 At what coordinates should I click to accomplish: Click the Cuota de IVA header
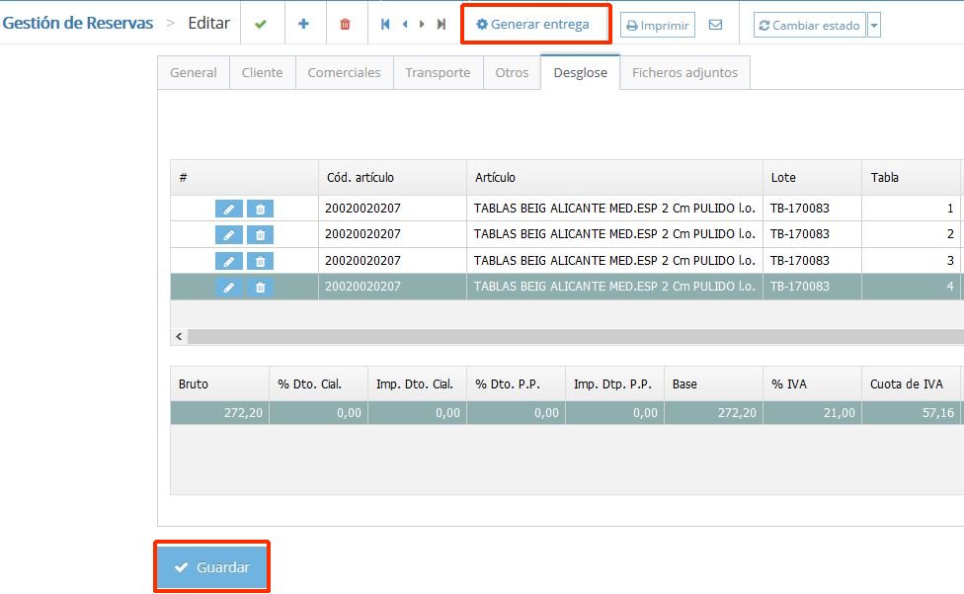click(911, 384)
